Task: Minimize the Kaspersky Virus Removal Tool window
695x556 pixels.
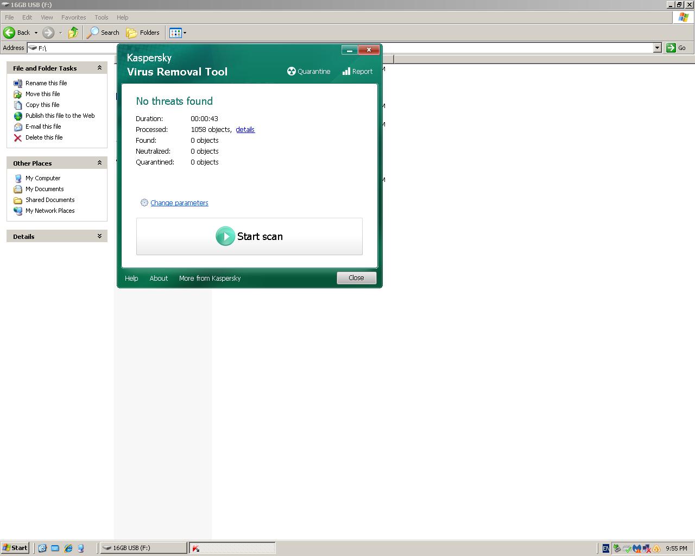Action: click(x=350, y=50)
